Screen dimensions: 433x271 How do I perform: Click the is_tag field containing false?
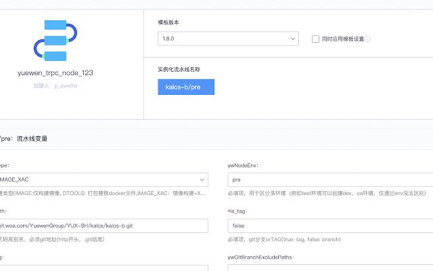click(x=330, y=226)
